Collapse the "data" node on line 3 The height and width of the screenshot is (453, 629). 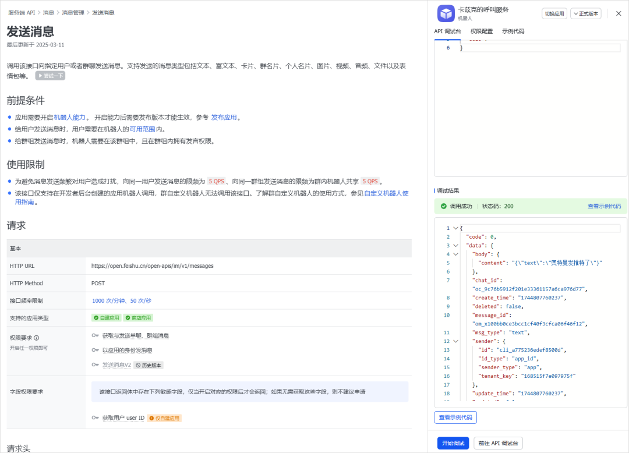click(455, 246)
